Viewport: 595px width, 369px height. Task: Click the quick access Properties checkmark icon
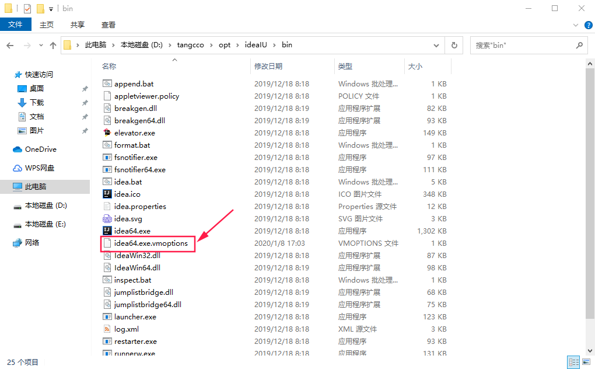click(x=27, y=8)
